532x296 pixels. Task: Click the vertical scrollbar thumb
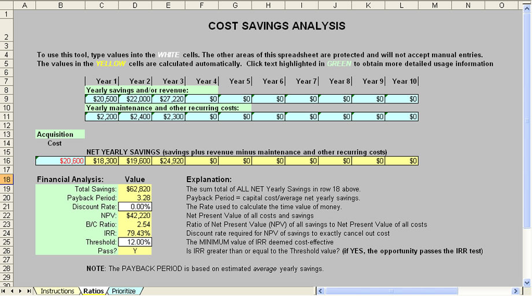tap(527, 121)
